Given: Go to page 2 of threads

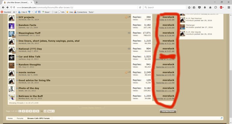Looking at the screenshot, I should (x=23, y=111).
